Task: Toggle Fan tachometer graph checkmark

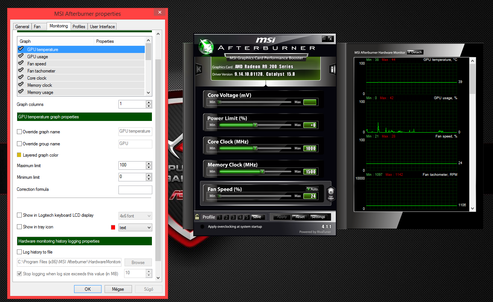Action: coord(21,71)
